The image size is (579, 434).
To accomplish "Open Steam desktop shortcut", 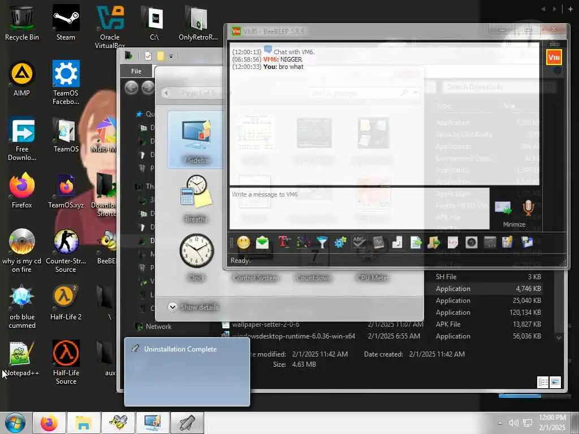I will [x=66, y=23].
